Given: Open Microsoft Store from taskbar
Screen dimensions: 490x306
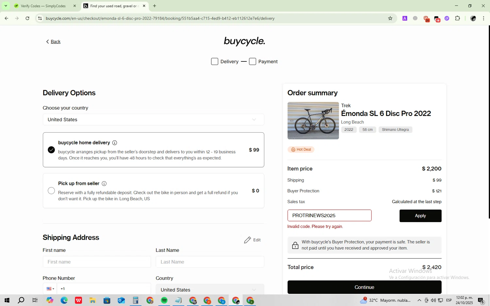Looking at the screenshot, I should tap(107, 300).
